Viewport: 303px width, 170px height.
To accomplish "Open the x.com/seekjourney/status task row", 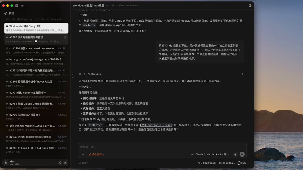I will tap(36, 61).
